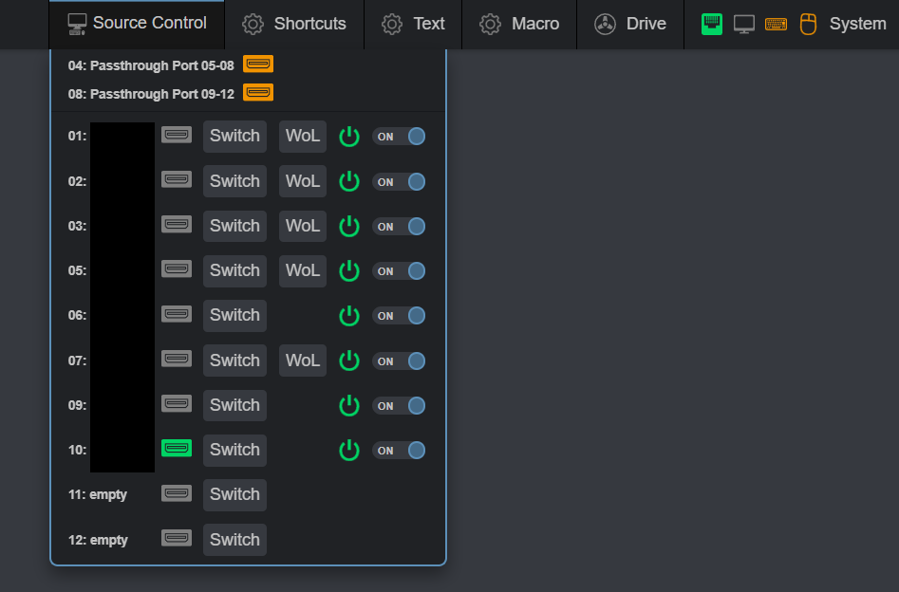Send WoL to port 07
Image resolution: width=899 pixels, height=592 pixels.
(x=303, y=361)
